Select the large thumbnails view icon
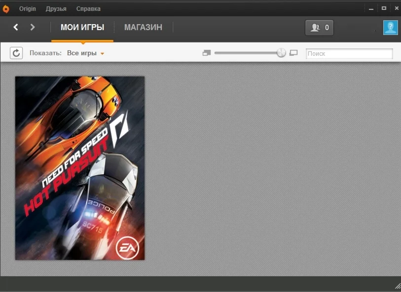The image size is (401, 292). pos(293,52)
